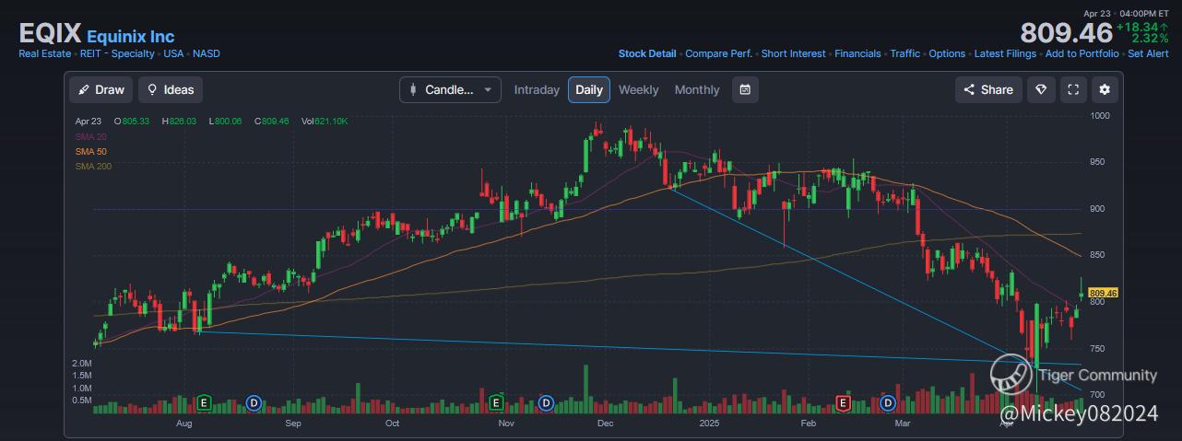
Task: Open the USA country link
Action: pyautogui.click(x=173, y=53)
